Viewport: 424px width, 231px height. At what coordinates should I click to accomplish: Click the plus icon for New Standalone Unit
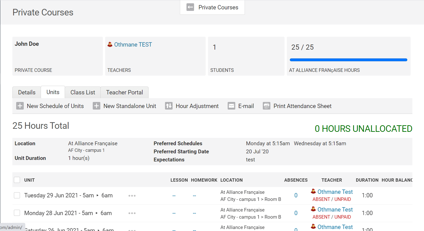96,106
